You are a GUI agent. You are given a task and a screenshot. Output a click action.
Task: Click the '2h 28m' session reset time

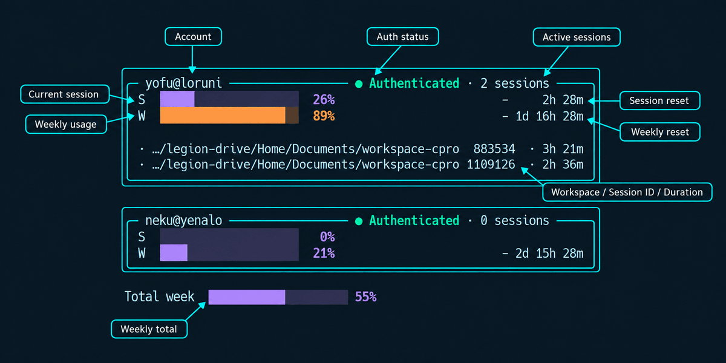pyautogui.click(x=563, y=100)
